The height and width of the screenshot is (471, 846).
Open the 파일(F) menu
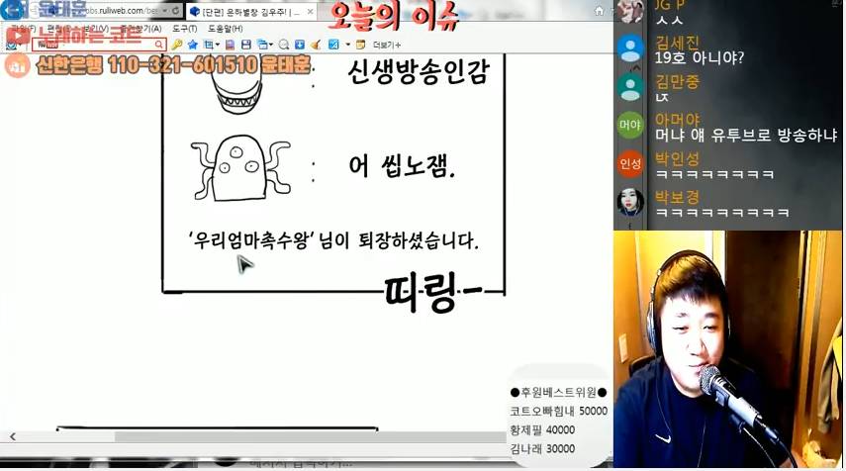24,29
